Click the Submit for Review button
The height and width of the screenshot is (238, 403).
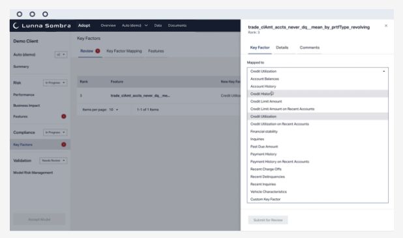tap(268, 220)
